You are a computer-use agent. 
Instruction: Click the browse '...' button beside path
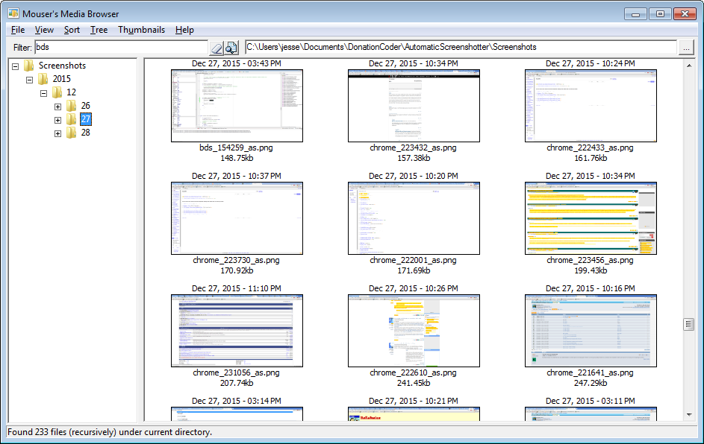click(x=686, y=48)
